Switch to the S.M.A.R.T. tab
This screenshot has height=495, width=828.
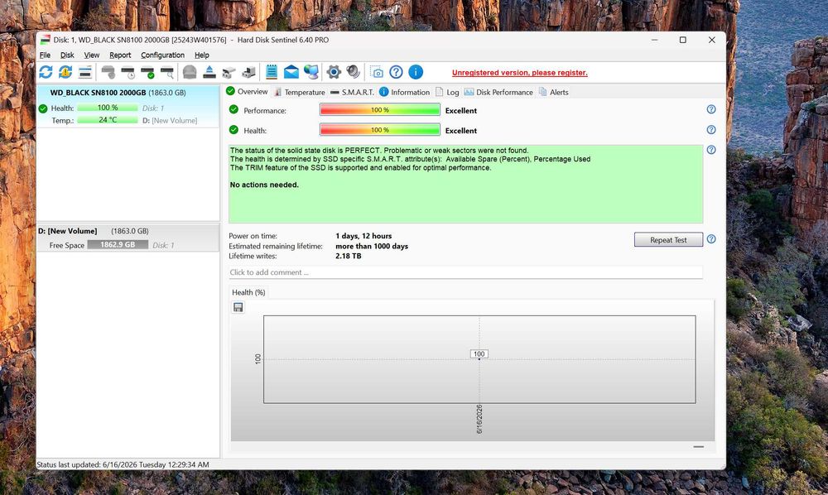[x=352, y=92]
